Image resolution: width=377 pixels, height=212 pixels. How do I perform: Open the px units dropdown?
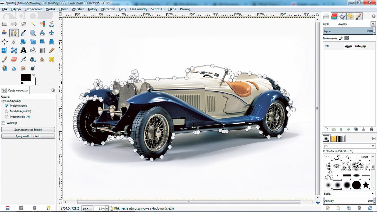[87, 208]
